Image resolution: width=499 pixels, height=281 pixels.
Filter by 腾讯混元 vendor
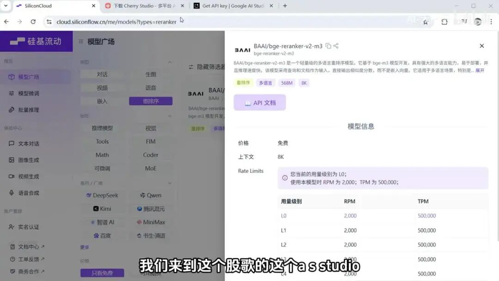[151, 209]
